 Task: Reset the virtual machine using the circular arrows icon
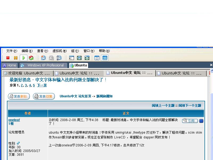point(31,58)
